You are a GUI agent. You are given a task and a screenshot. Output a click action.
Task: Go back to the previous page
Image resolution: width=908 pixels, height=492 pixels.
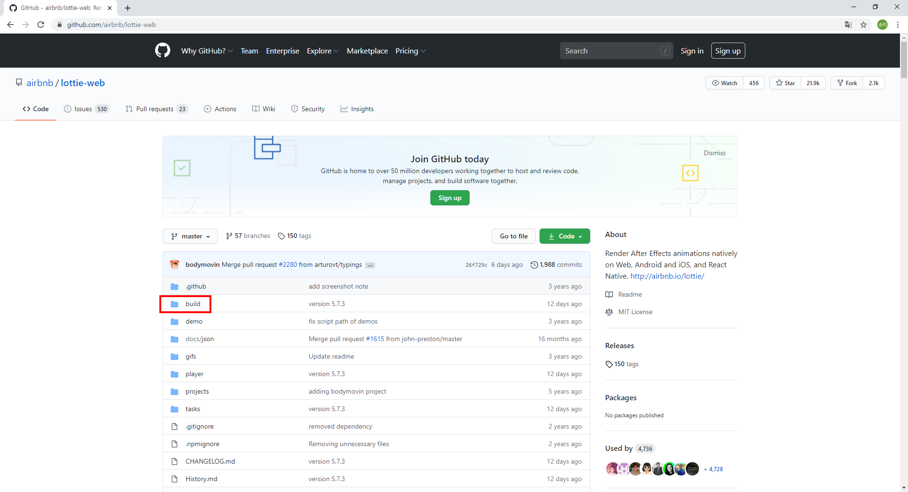click(10, 25)
